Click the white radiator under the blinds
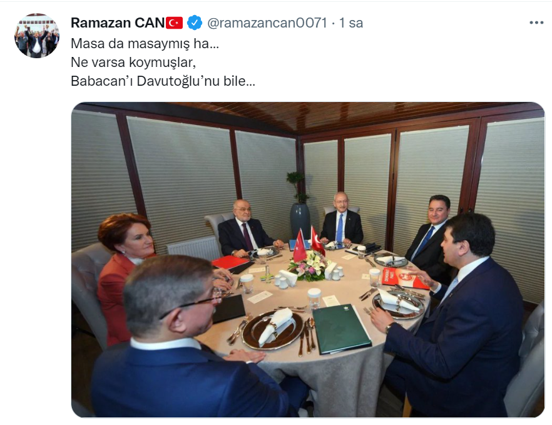Screen dimensions: 552x425 click(194, 248)
